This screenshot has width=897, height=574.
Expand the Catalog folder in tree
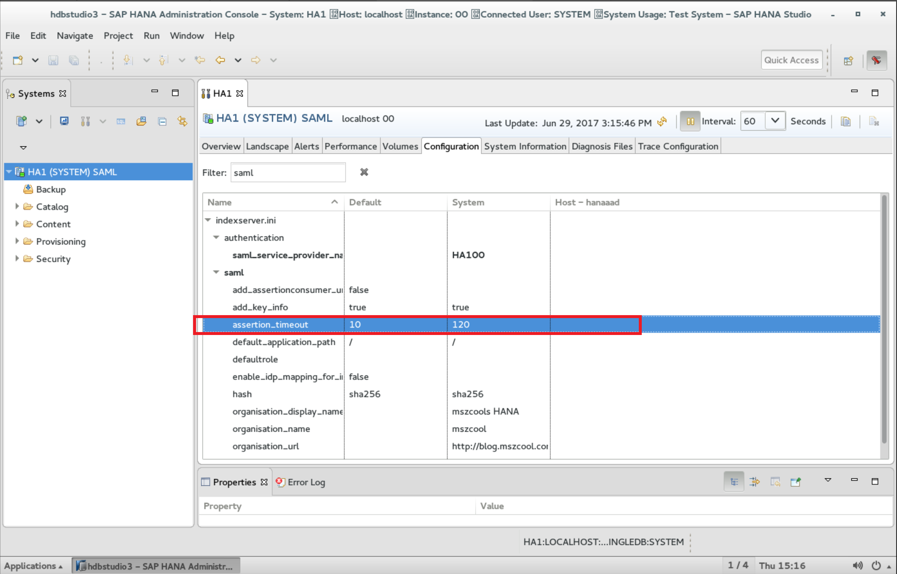[x=17, y=207]
